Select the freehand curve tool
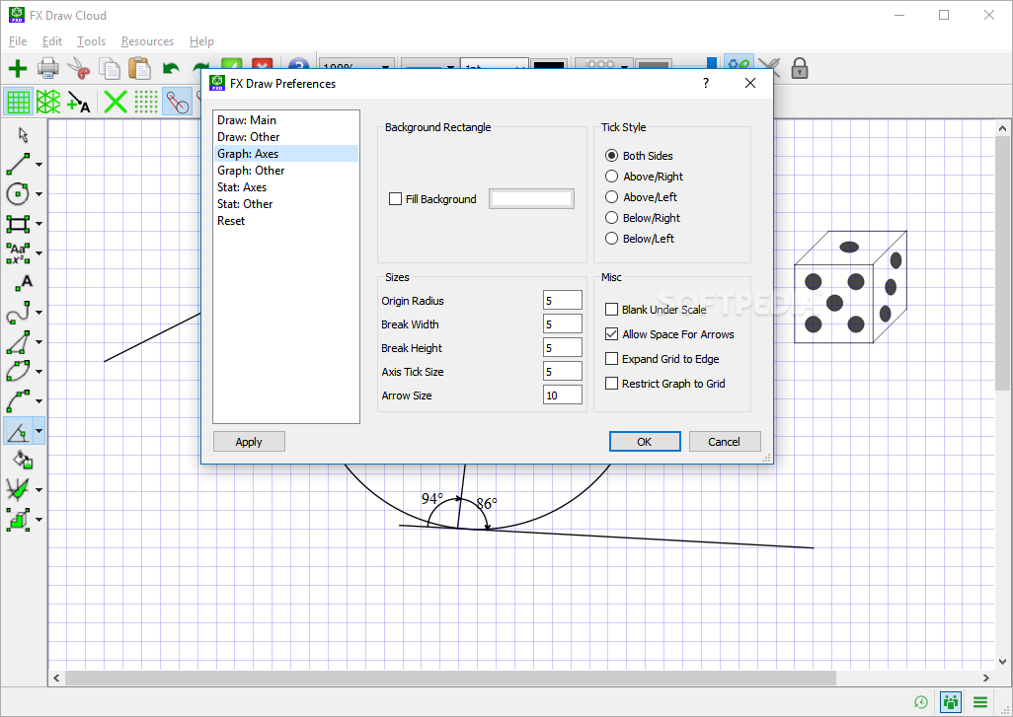 (x=18, y=313)
